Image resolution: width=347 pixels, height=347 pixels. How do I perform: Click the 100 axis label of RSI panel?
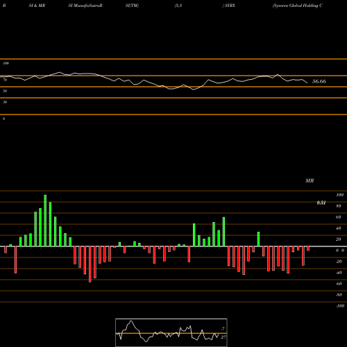(x=6, y=63)
